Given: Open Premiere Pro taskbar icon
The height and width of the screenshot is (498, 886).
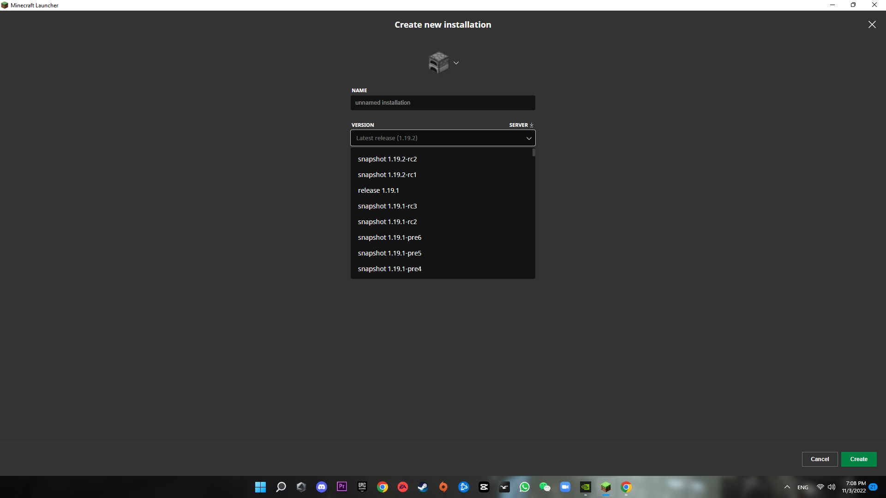Looking at the screenshot, I should pos(342,487).
